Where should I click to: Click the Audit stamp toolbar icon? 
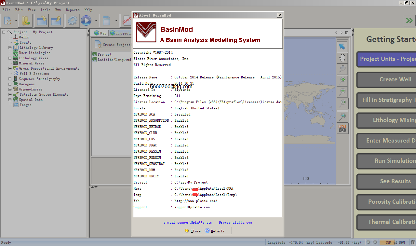click(x=127, y=21)
